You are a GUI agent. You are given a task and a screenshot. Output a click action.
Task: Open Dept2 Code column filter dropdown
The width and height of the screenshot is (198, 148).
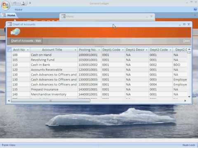[170, 50]
